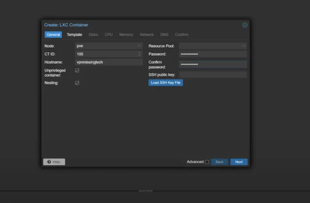Click the Help question mark button
The image size is (310, 203).
click(x=54, y=162)
